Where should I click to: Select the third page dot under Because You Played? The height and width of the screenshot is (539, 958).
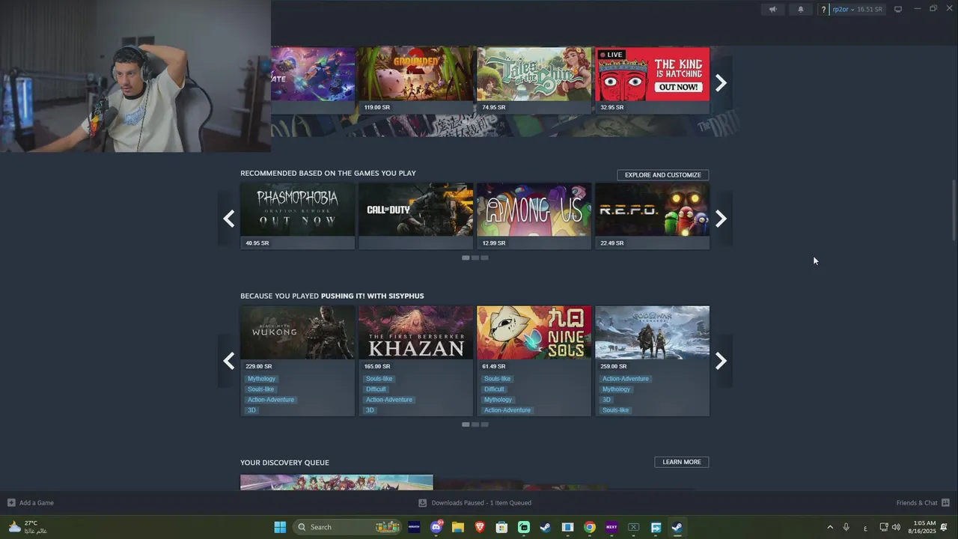(484, 424)
